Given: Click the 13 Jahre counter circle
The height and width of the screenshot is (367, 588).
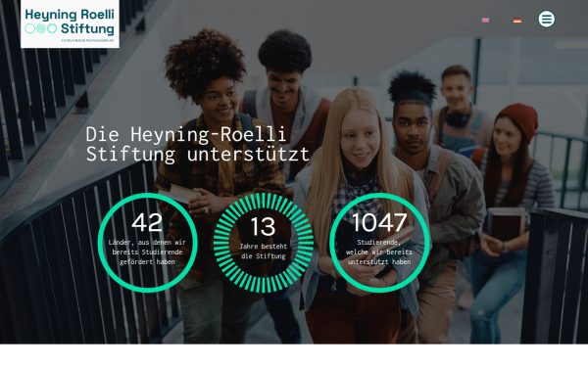Looking at the screenshot, I should [264, 243].
